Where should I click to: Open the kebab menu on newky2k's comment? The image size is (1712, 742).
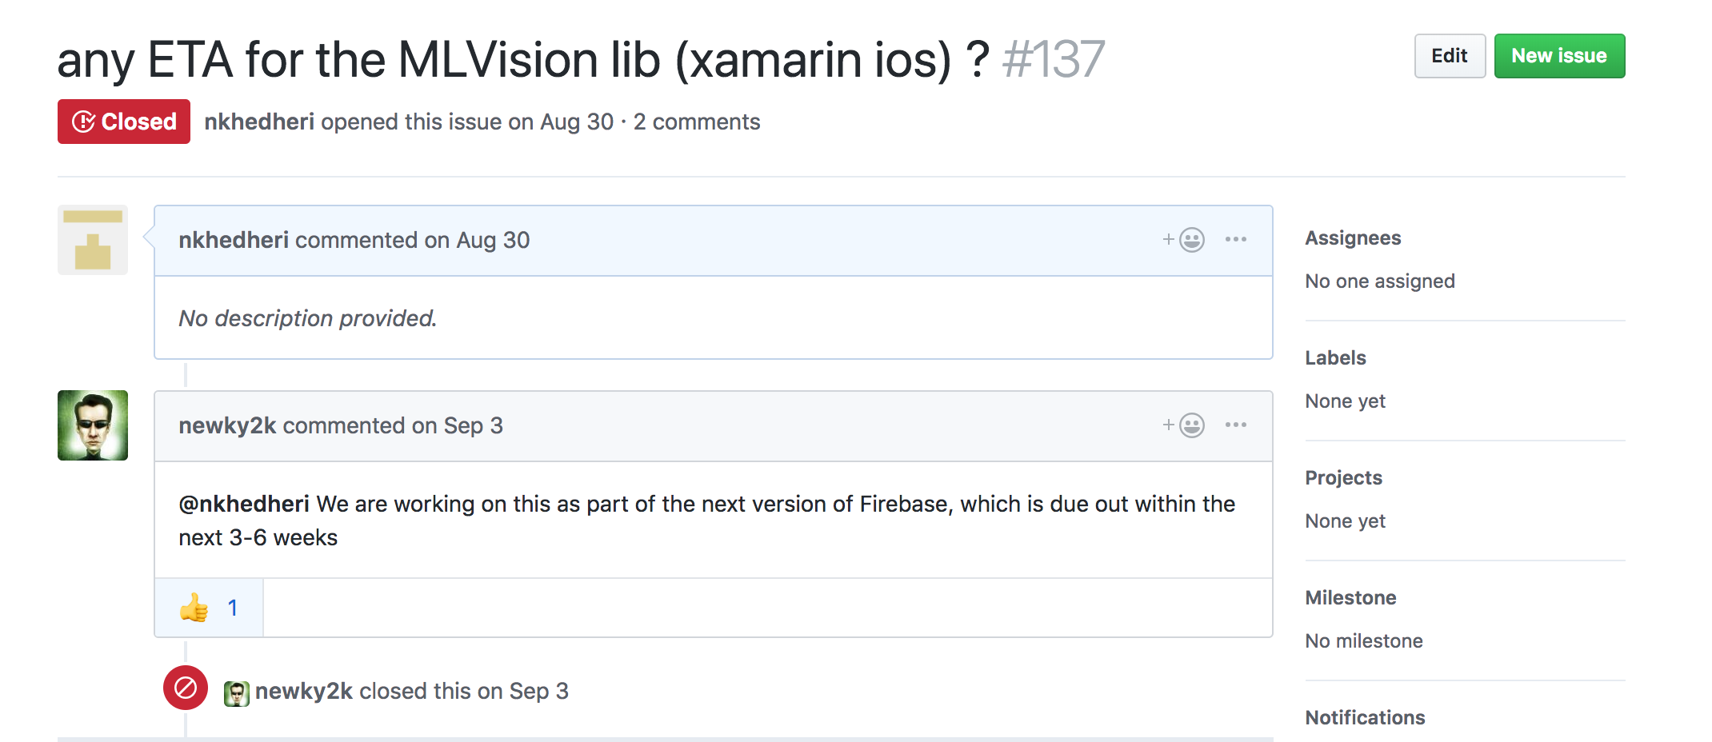click(x=1236, y=425)
